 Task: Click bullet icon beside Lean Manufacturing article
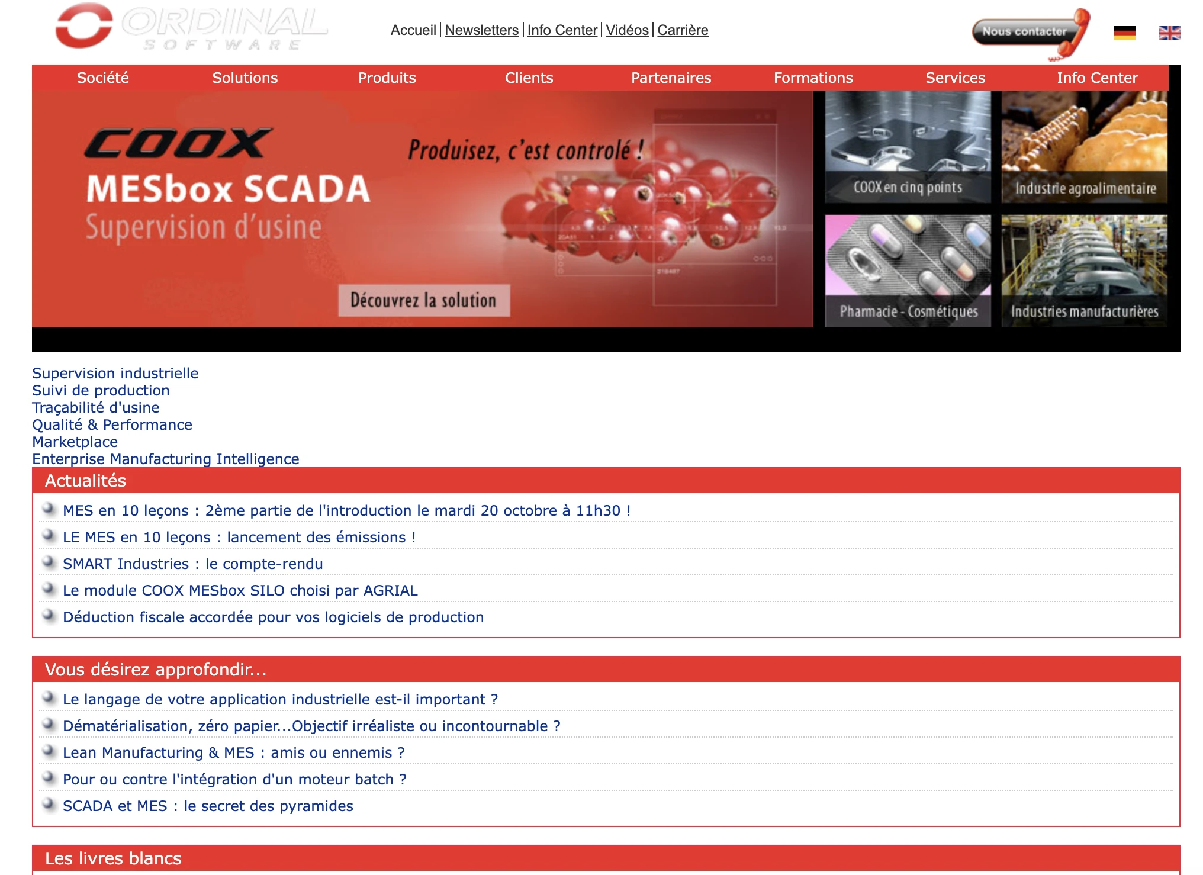point(49,751)
